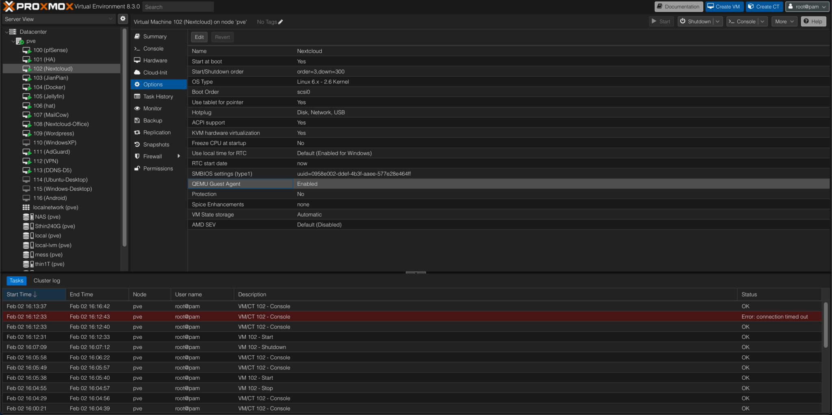Click the Options gear icon in sidebar
Viewport: 832px width, 415px height.
137,84
